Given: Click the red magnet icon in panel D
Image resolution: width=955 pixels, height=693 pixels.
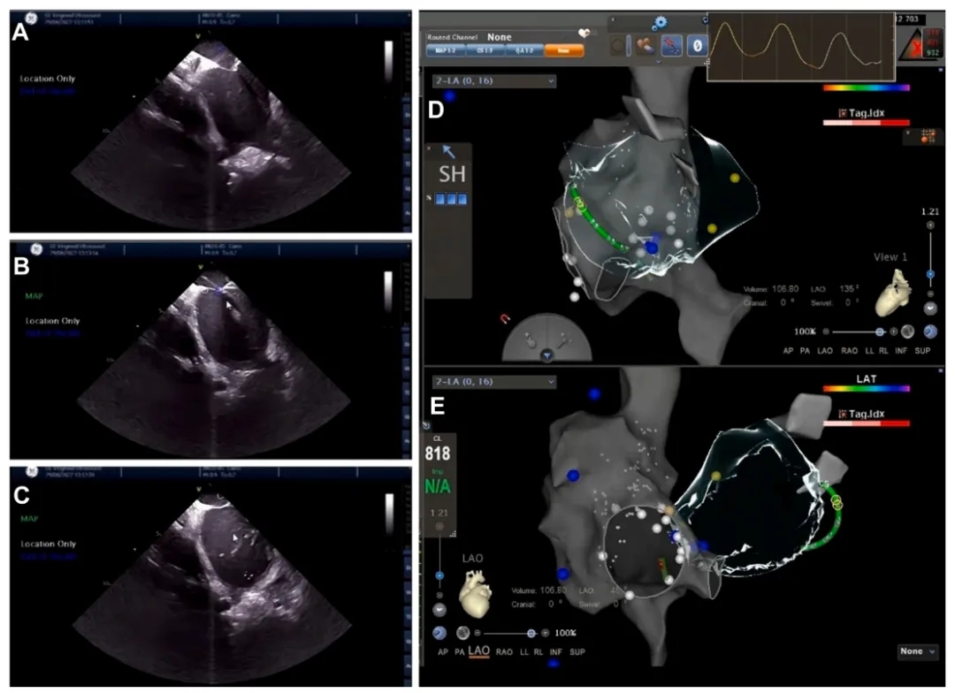Looking at the screenshot, I should (x=506, y=318).
